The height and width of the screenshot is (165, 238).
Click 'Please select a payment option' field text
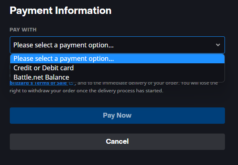(63, 45)
